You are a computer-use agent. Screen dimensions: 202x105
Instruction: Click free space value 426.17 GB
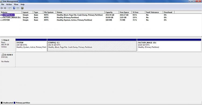124,15
